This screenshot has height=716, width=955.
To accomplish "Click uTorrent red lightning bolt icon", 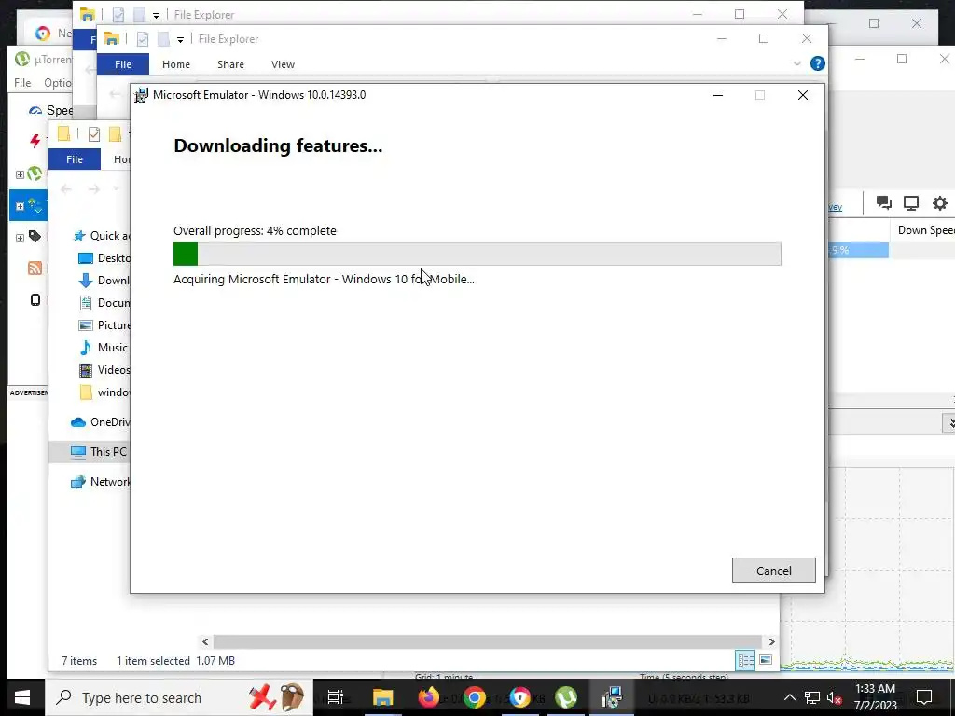I will click(x=35, y=142).
